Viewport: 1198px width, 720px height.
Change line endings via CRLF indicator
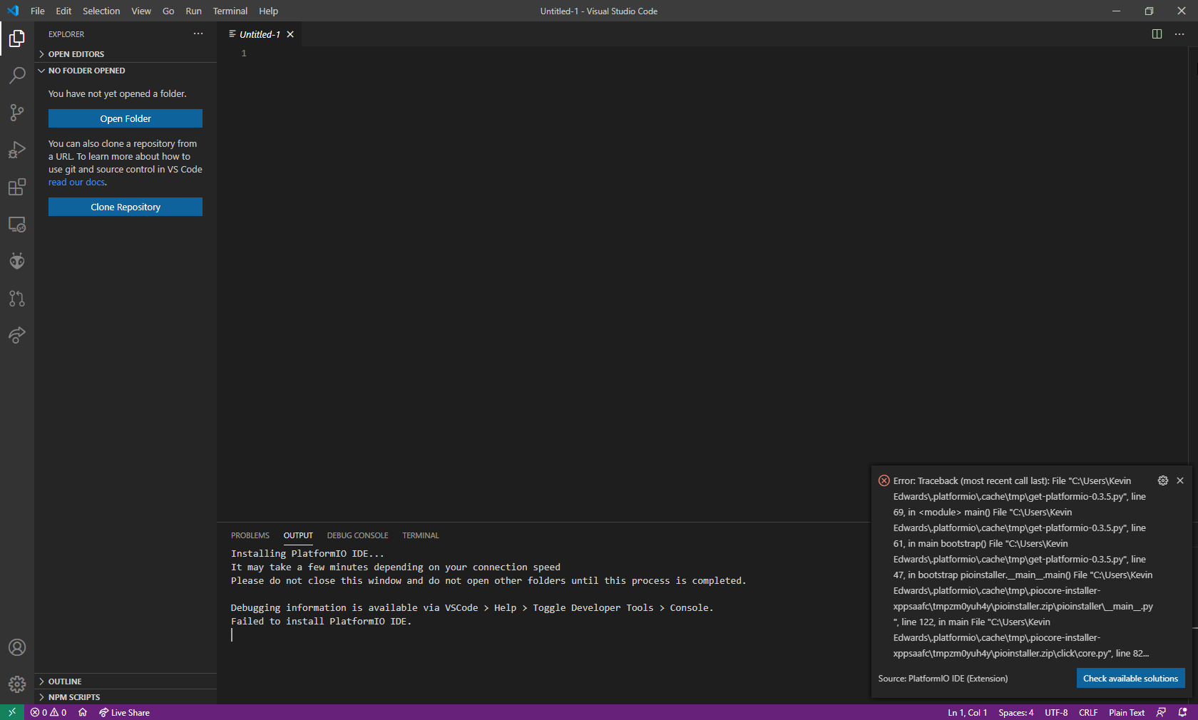pos(1088,712)
